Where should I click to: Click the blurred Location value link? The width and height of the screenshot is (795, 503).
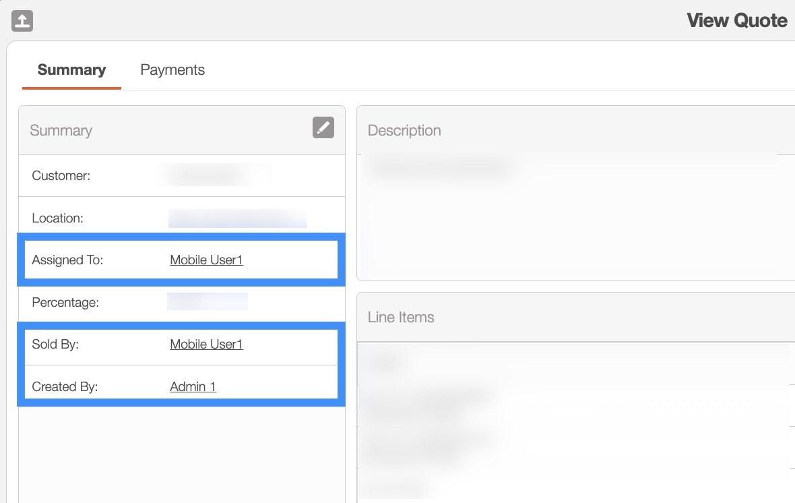tap(237, 218)
